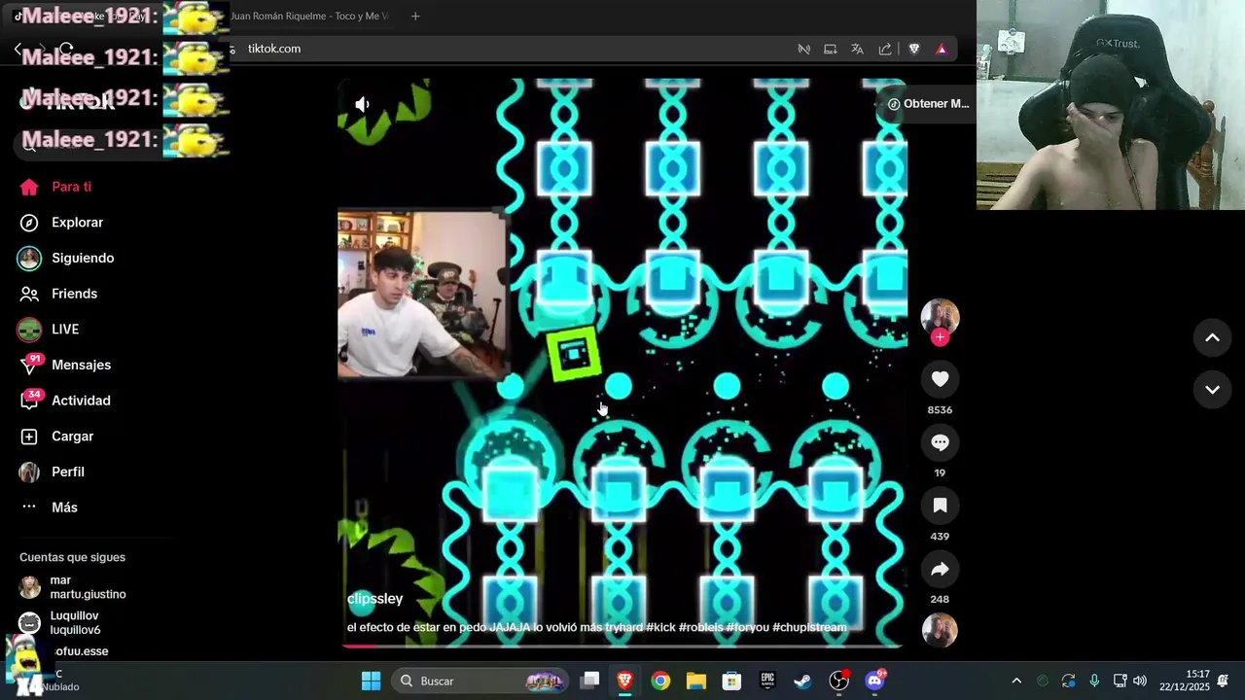Open a new browser tab
Screen dimensions: 1245x700
[415, 16]
